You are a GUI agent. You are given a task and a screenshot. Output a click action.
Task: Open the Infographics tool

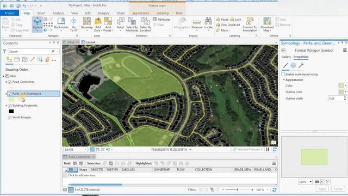click(x=182, y=23)
